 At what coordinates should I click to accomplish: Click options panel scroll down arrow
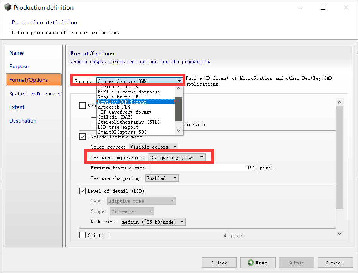coord(339,234)
